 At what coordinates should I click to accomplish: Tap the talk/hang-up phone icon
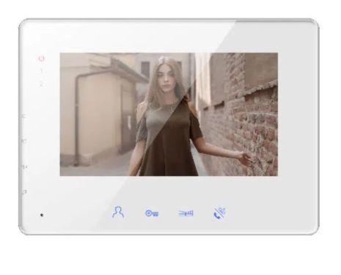tap(219, 213)
